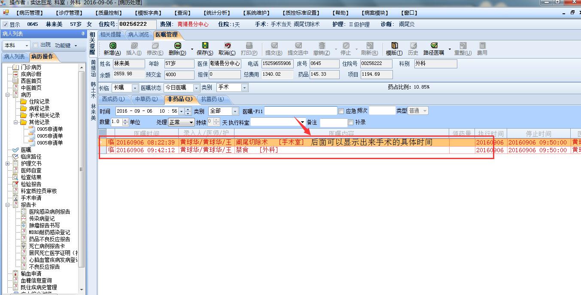Open the 输血申请 tree item
Image resolution: width=581 pixels, height=295 pixels.
[x=31, y=273]
